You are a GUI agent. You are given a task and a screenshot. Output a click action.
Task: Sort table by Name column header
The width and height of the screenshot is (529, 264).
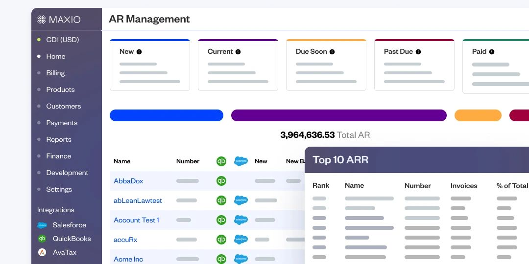(122, 161)
